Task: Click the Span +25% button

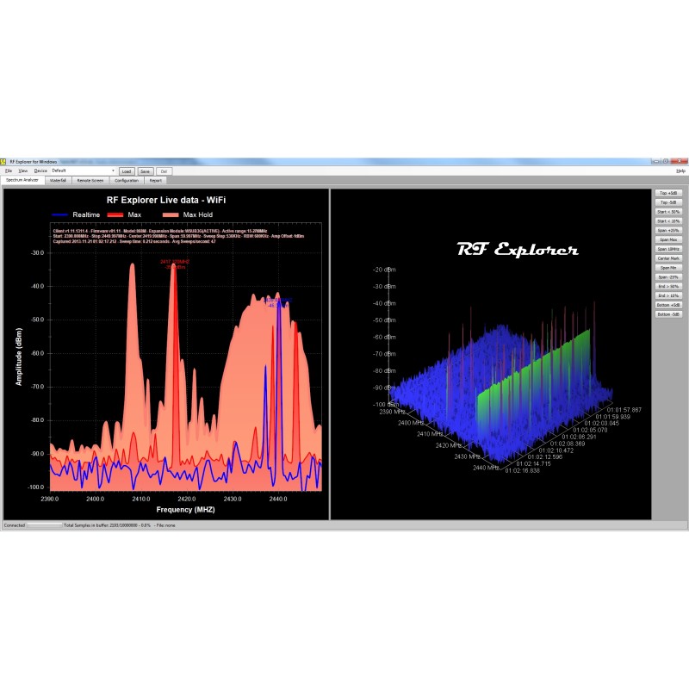Action: (668, 230)
